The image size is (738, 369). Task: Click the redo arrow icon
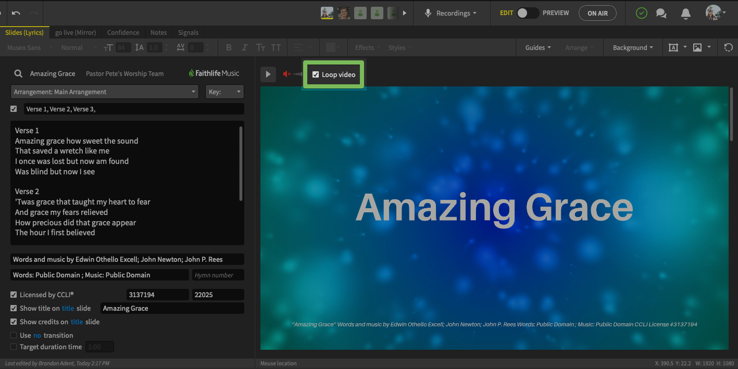point(34,13)
